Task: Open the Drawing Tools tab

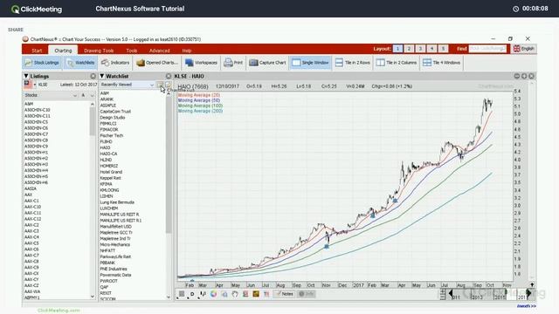Action: point(99,51)
